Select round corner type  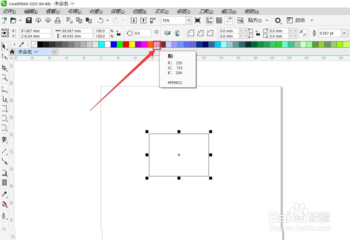click(191, 33)
